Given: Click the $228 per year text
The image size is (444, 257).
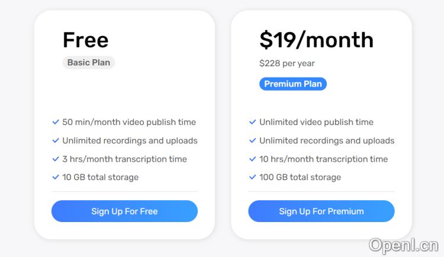Looking at the screenshot, I should [x=287, y=63].
